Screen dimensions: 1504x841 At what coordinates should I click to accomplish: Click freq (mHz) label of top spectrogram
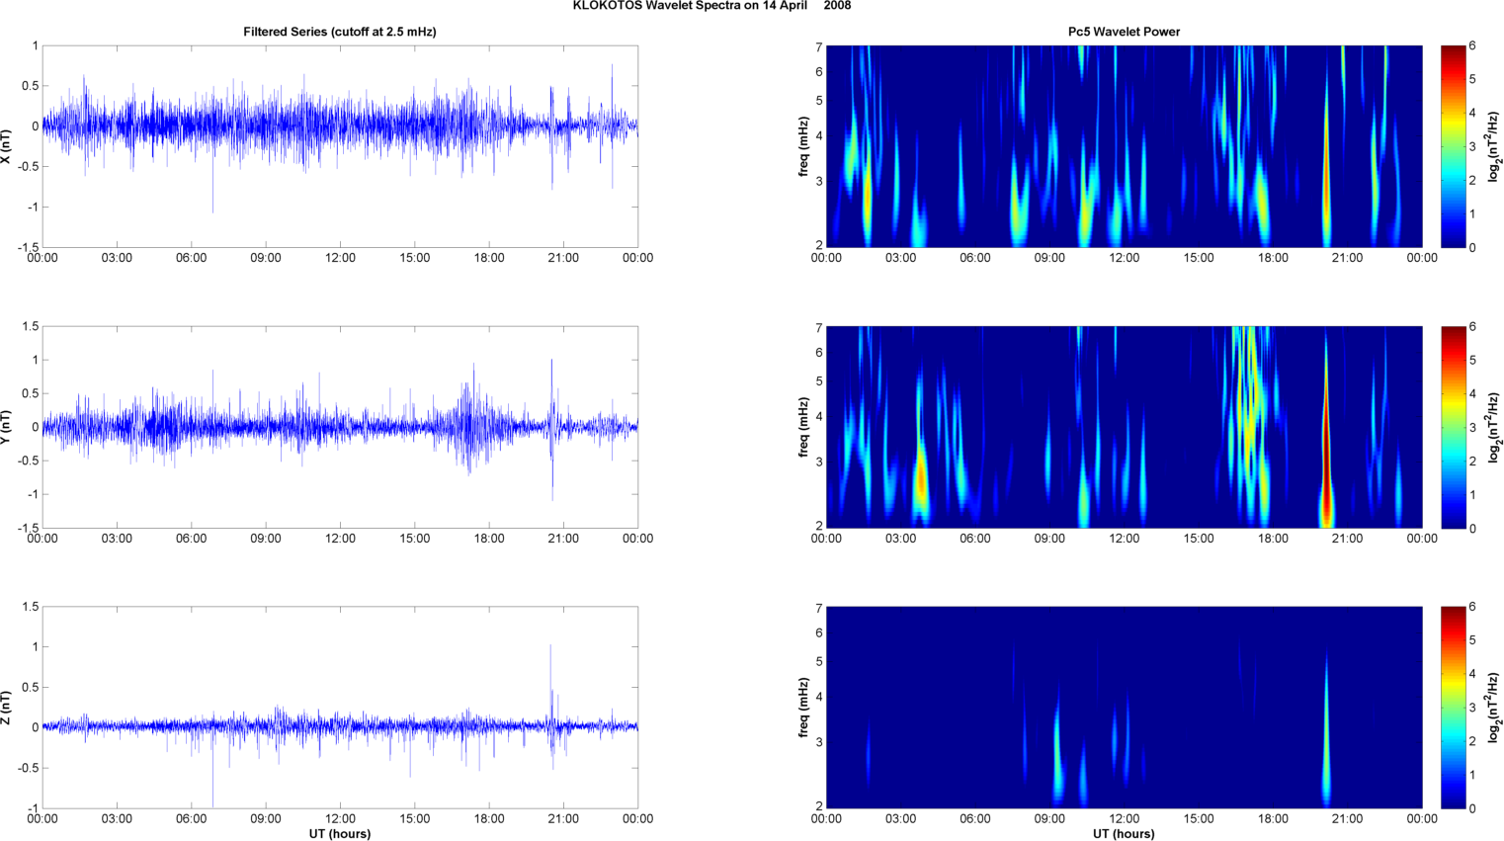(x=804, y=146)
